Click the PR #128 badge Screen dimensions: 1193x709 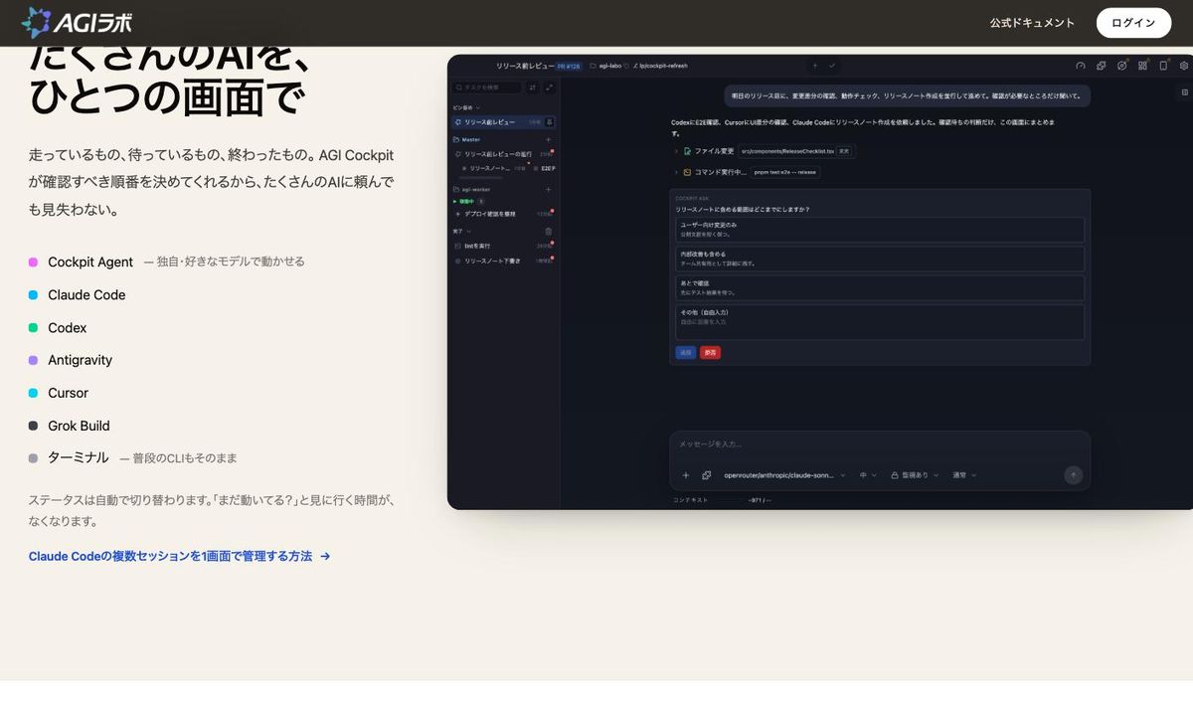tap(569, 66)
